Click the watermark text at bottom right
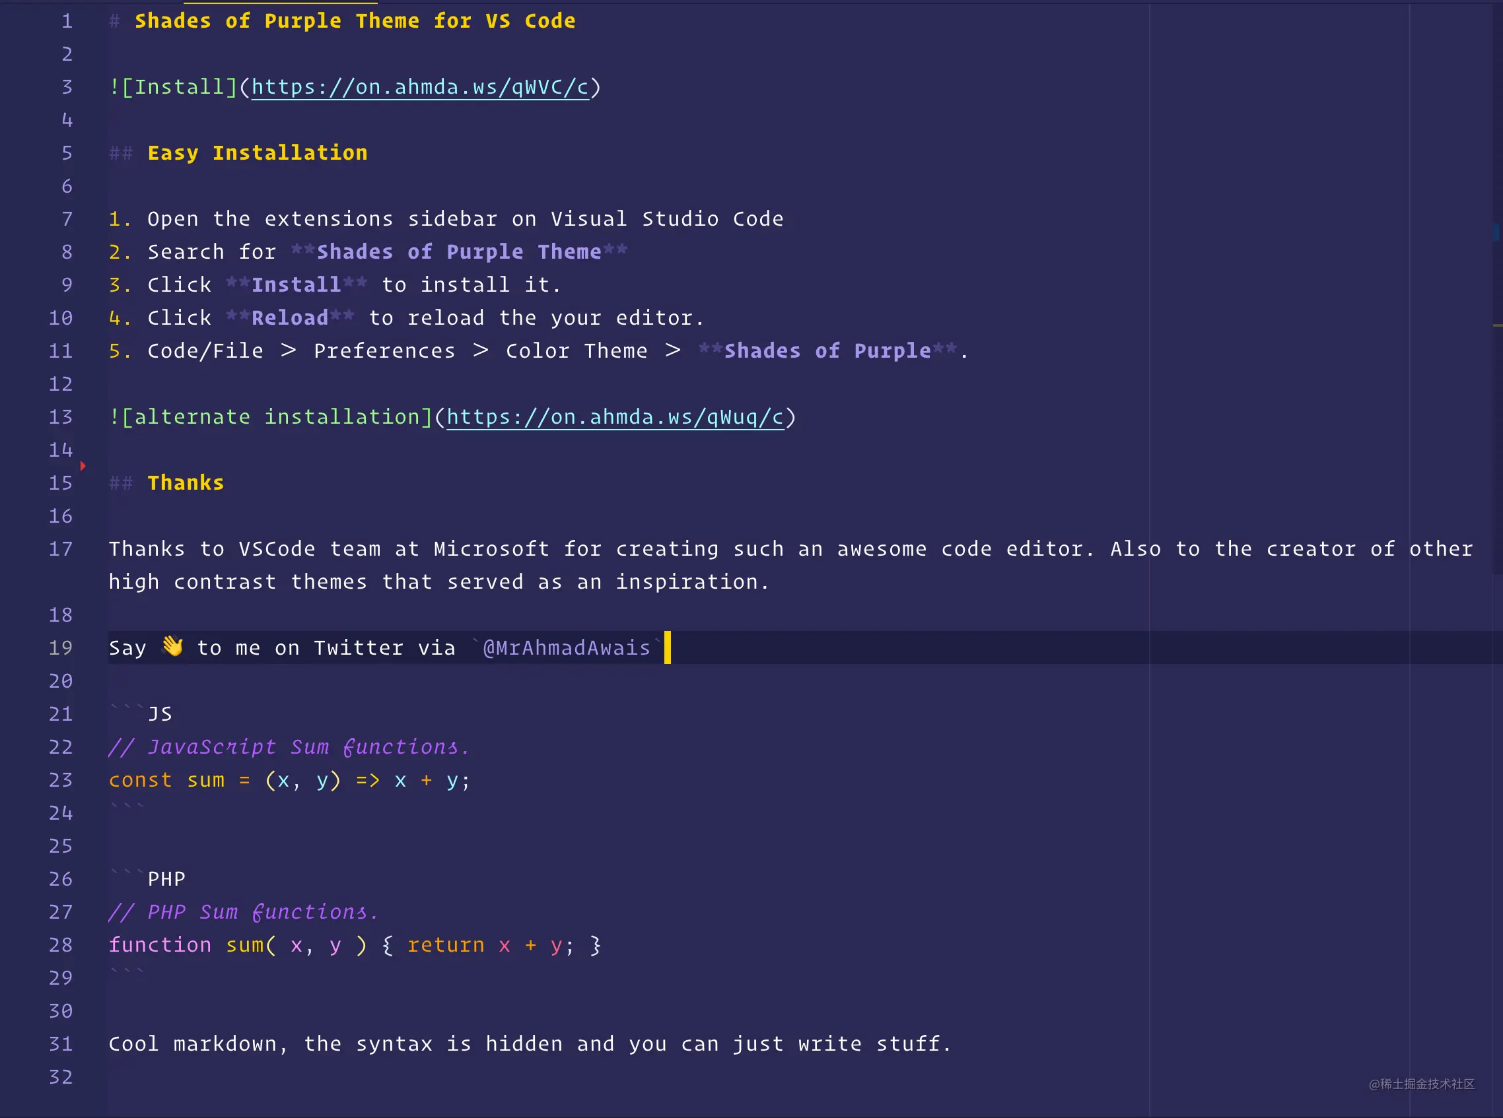The width and height of the screenshot is (1503, 1118). tap(1421, 1084)
